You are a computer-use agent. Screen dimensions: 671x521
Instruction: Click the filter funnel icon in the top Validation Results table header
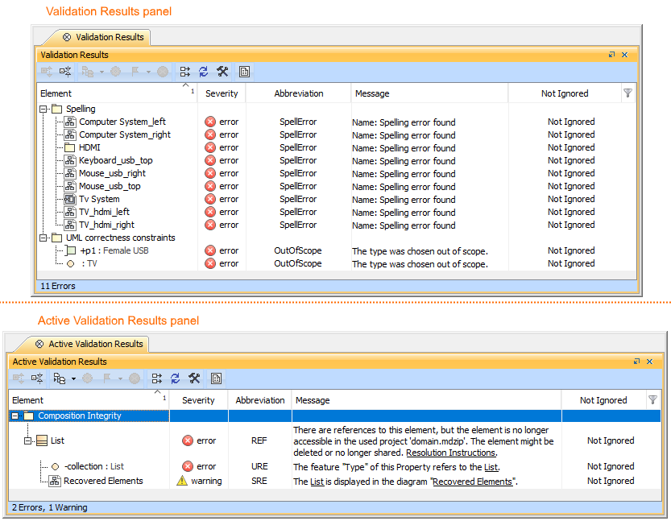coord(628,93)
